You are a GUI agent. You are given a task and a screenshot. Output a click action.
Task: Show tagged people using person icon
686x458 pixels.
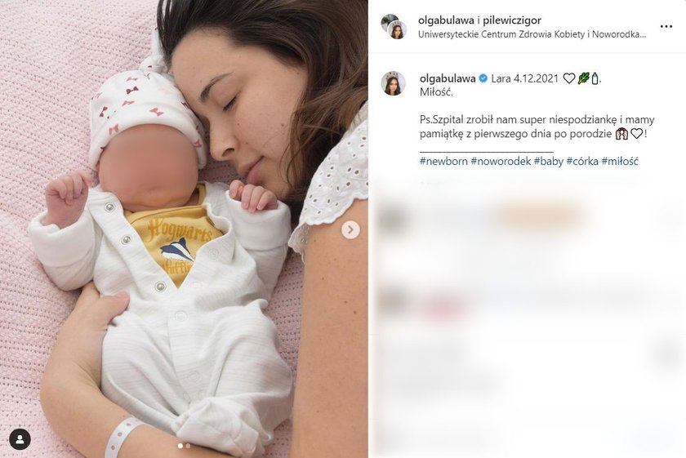[x=20, y=439]
